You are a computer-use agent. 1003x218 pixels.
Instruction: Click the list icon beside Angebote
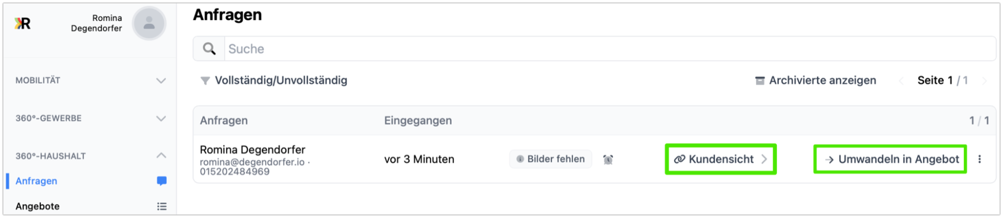coord(162,206)
